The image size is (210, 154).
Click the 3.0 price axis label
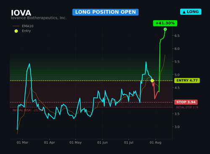(177, 127)
